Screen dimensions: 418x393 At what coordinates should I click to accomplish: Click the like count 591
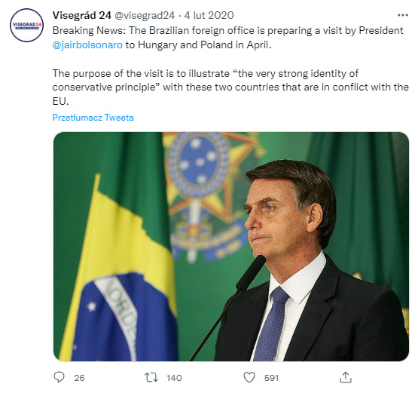271,378
